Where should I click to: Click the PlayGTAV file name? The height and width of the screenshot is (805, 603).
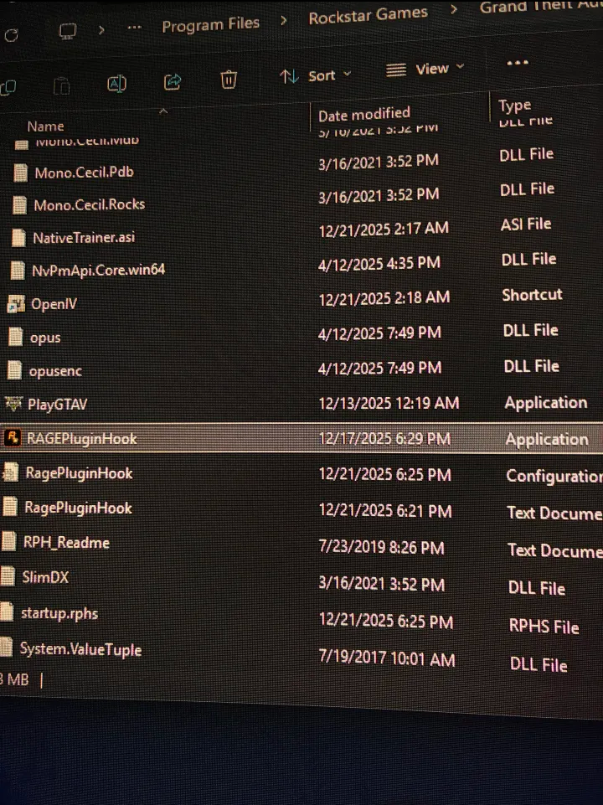58,405
